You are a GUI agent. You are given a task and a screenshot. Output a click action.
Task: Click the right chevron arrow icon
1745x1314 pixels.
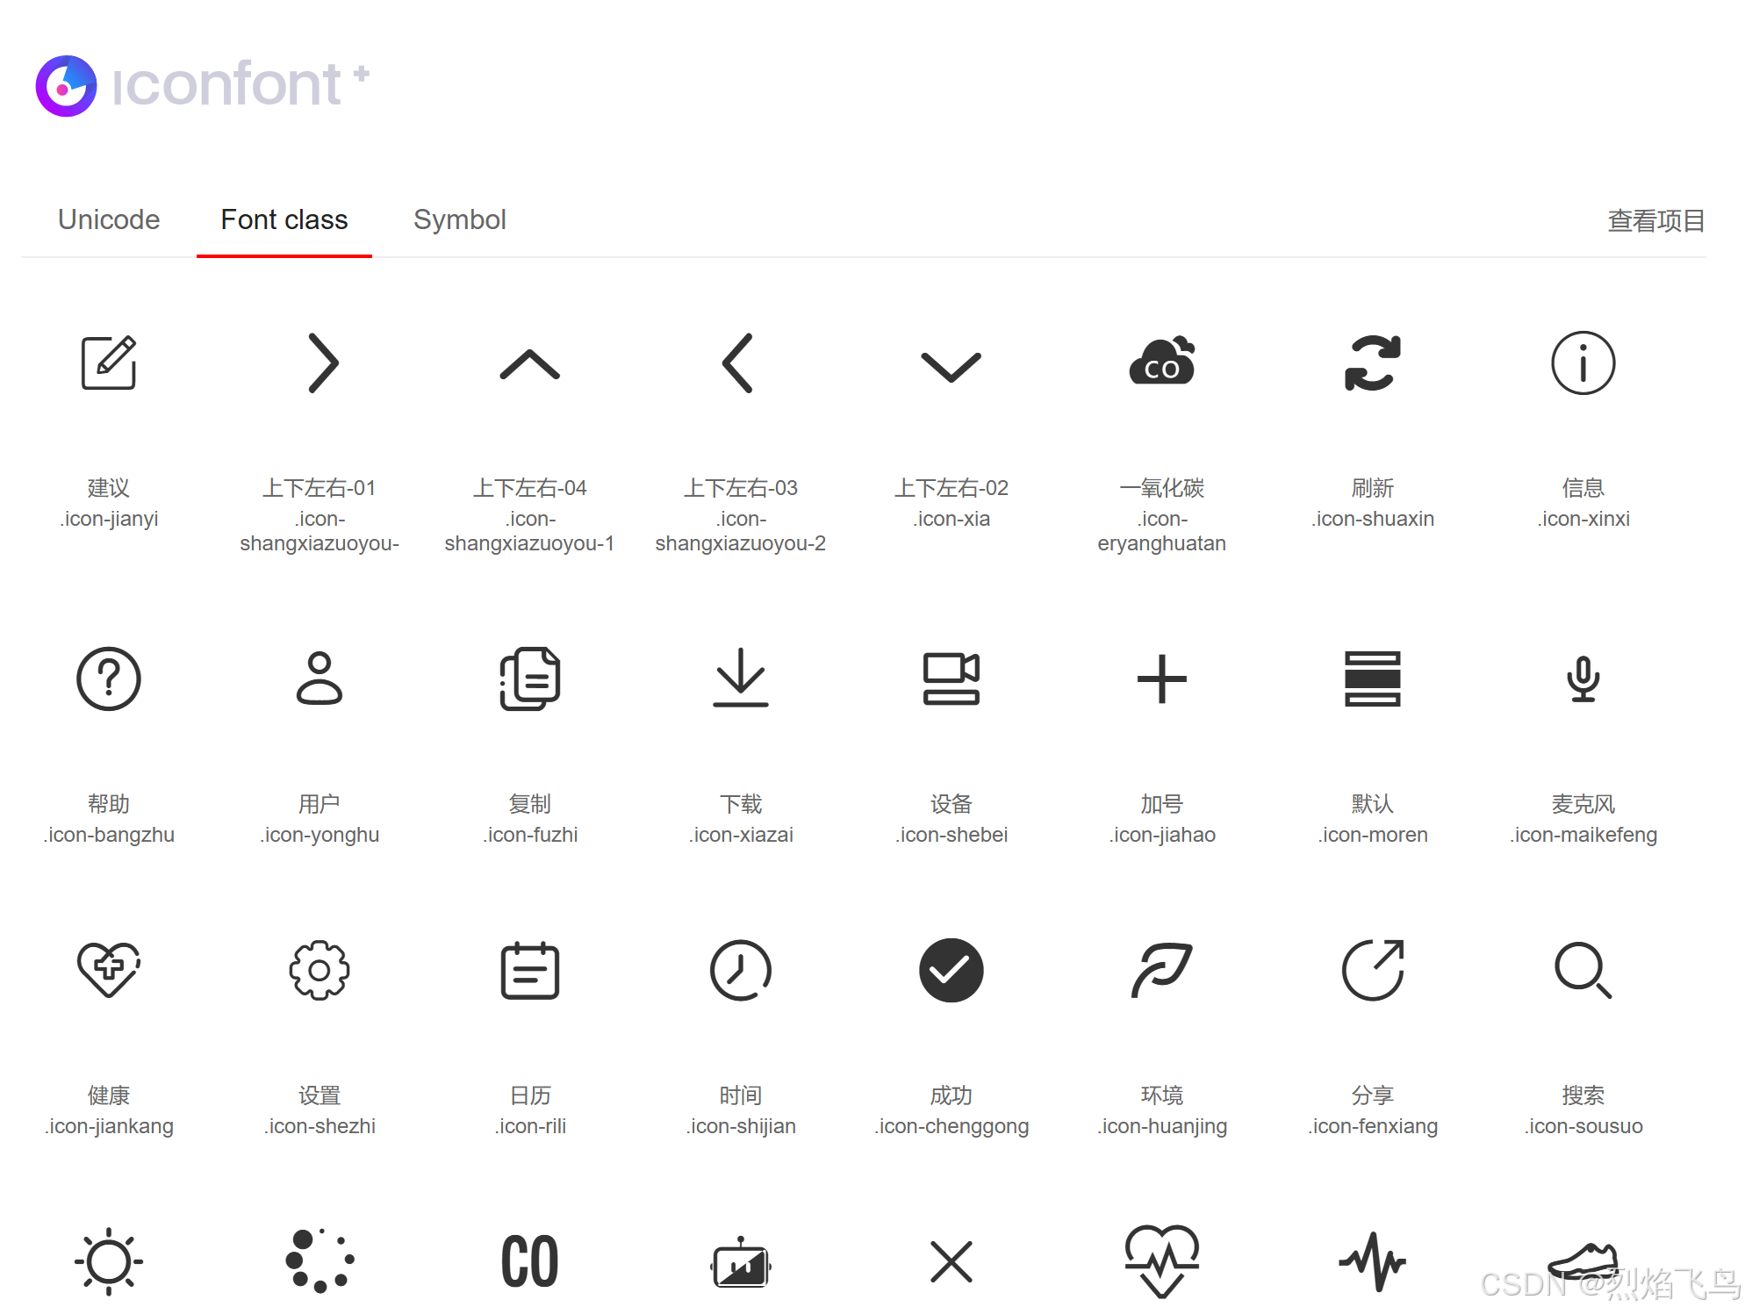(322, 363)
